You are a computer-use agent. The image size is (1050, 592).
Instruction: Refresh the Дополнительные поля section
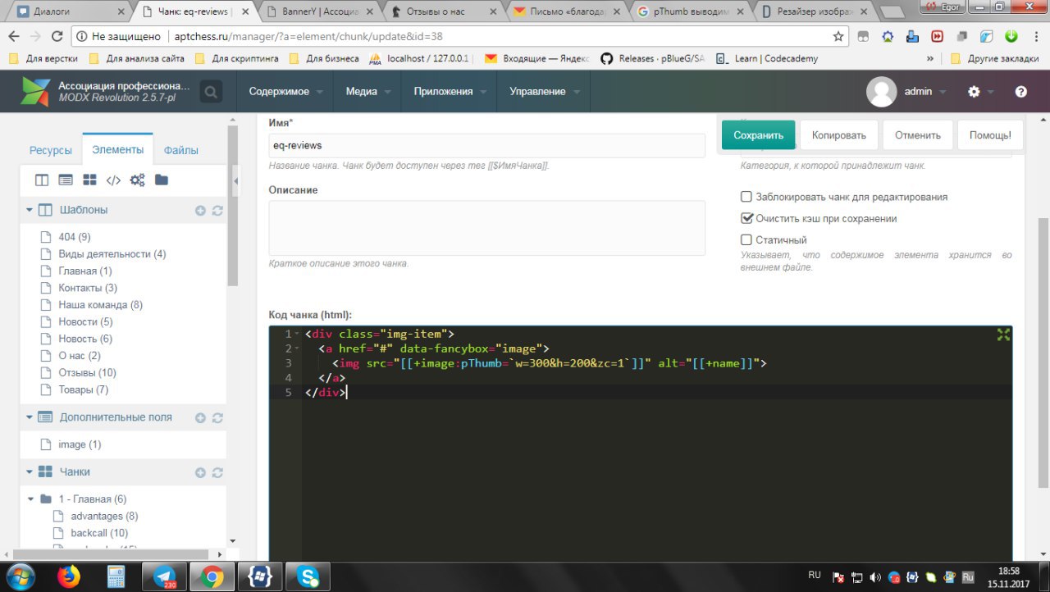[x=217, y=418]
